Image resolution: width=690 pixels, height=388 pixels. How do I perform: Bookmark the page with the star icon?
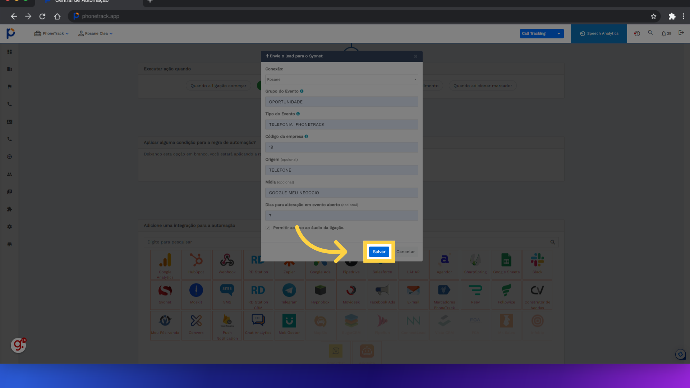pos(653,16)
